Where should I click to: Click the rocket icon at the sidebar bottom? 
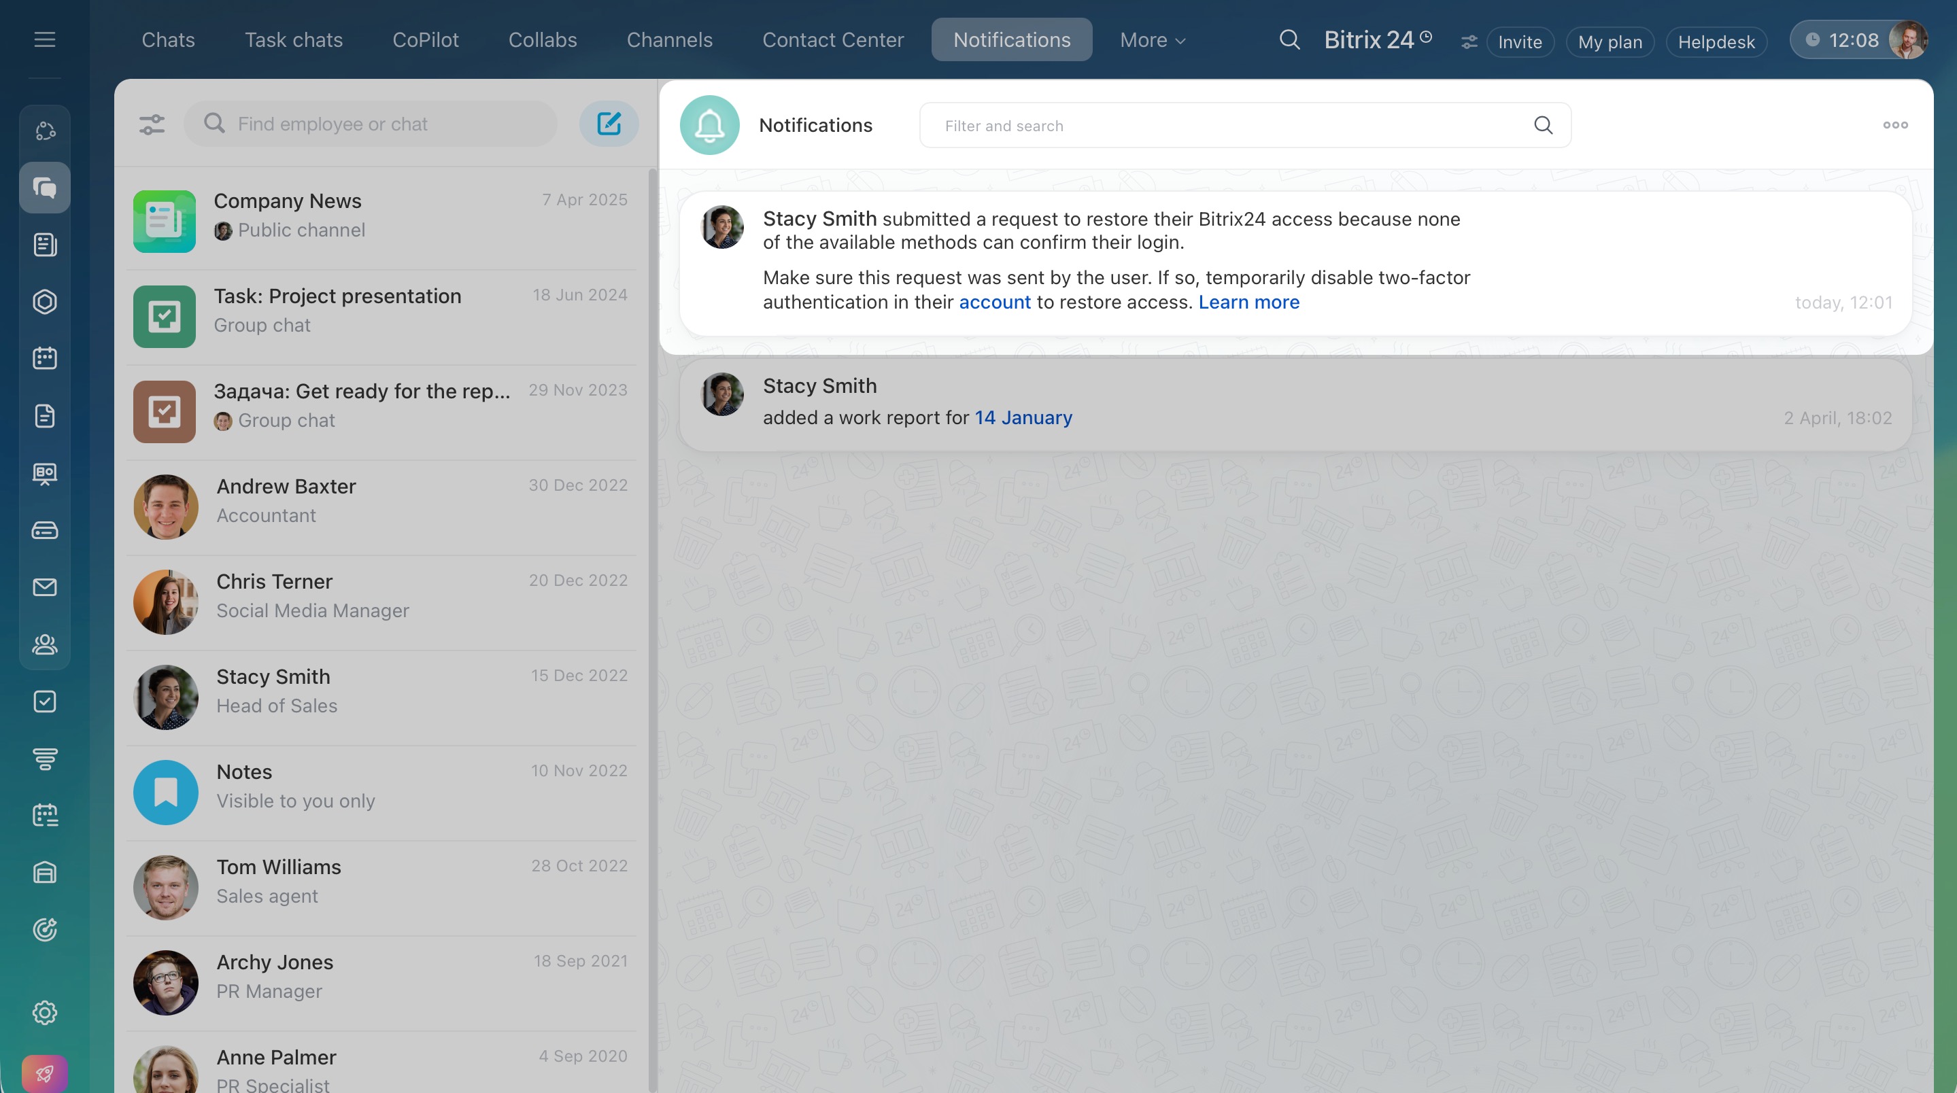coord(45,1073)
